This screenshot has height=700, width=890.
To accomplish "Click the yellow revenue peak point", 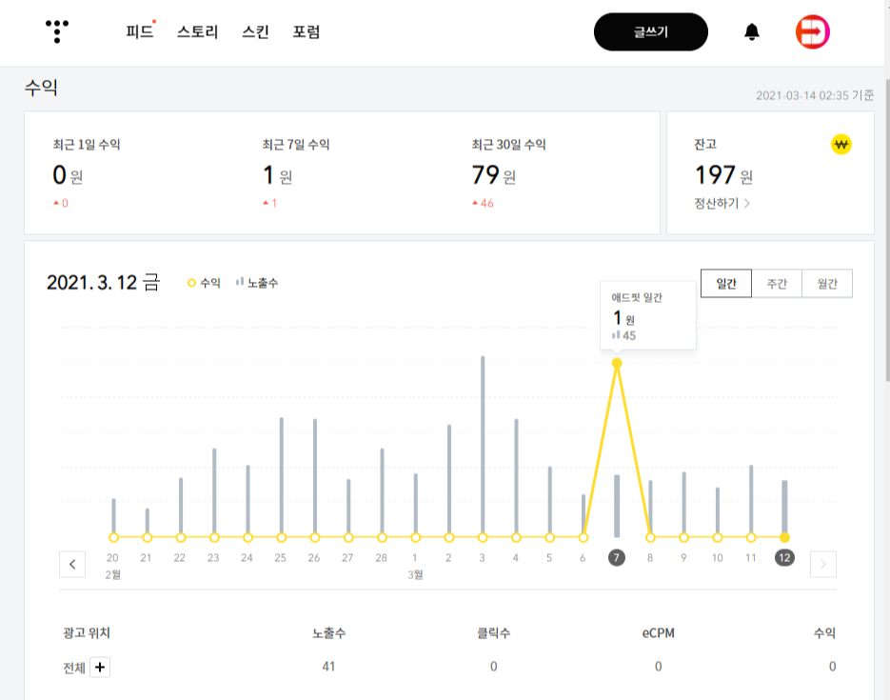I will 617,363.
